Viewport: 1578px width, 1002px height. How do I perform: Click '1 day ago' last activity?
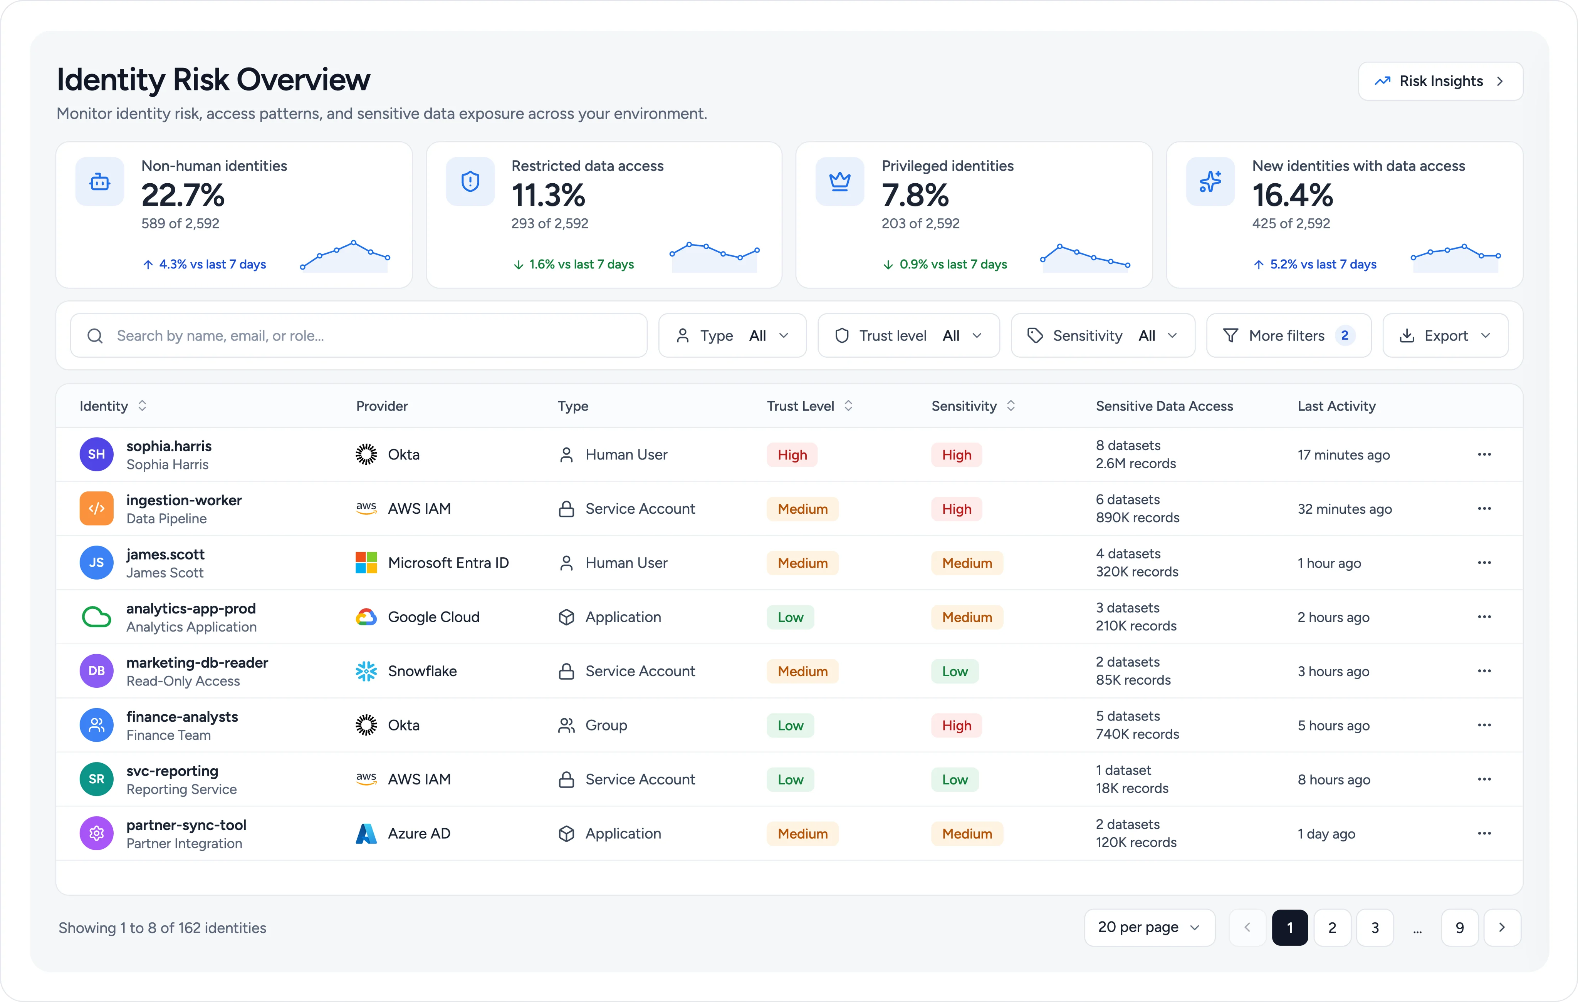tap(1326, 834)
